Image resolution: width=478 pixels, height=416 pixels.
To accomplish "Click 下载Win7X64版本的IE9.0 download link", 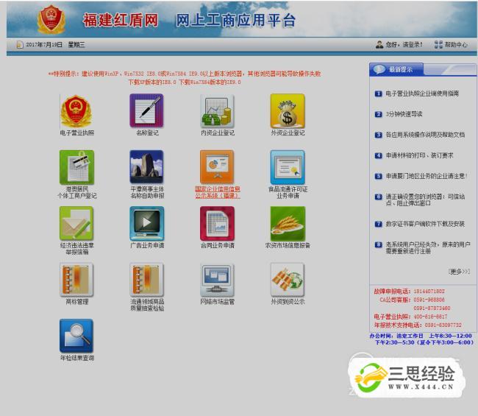I will coord(210,82).
